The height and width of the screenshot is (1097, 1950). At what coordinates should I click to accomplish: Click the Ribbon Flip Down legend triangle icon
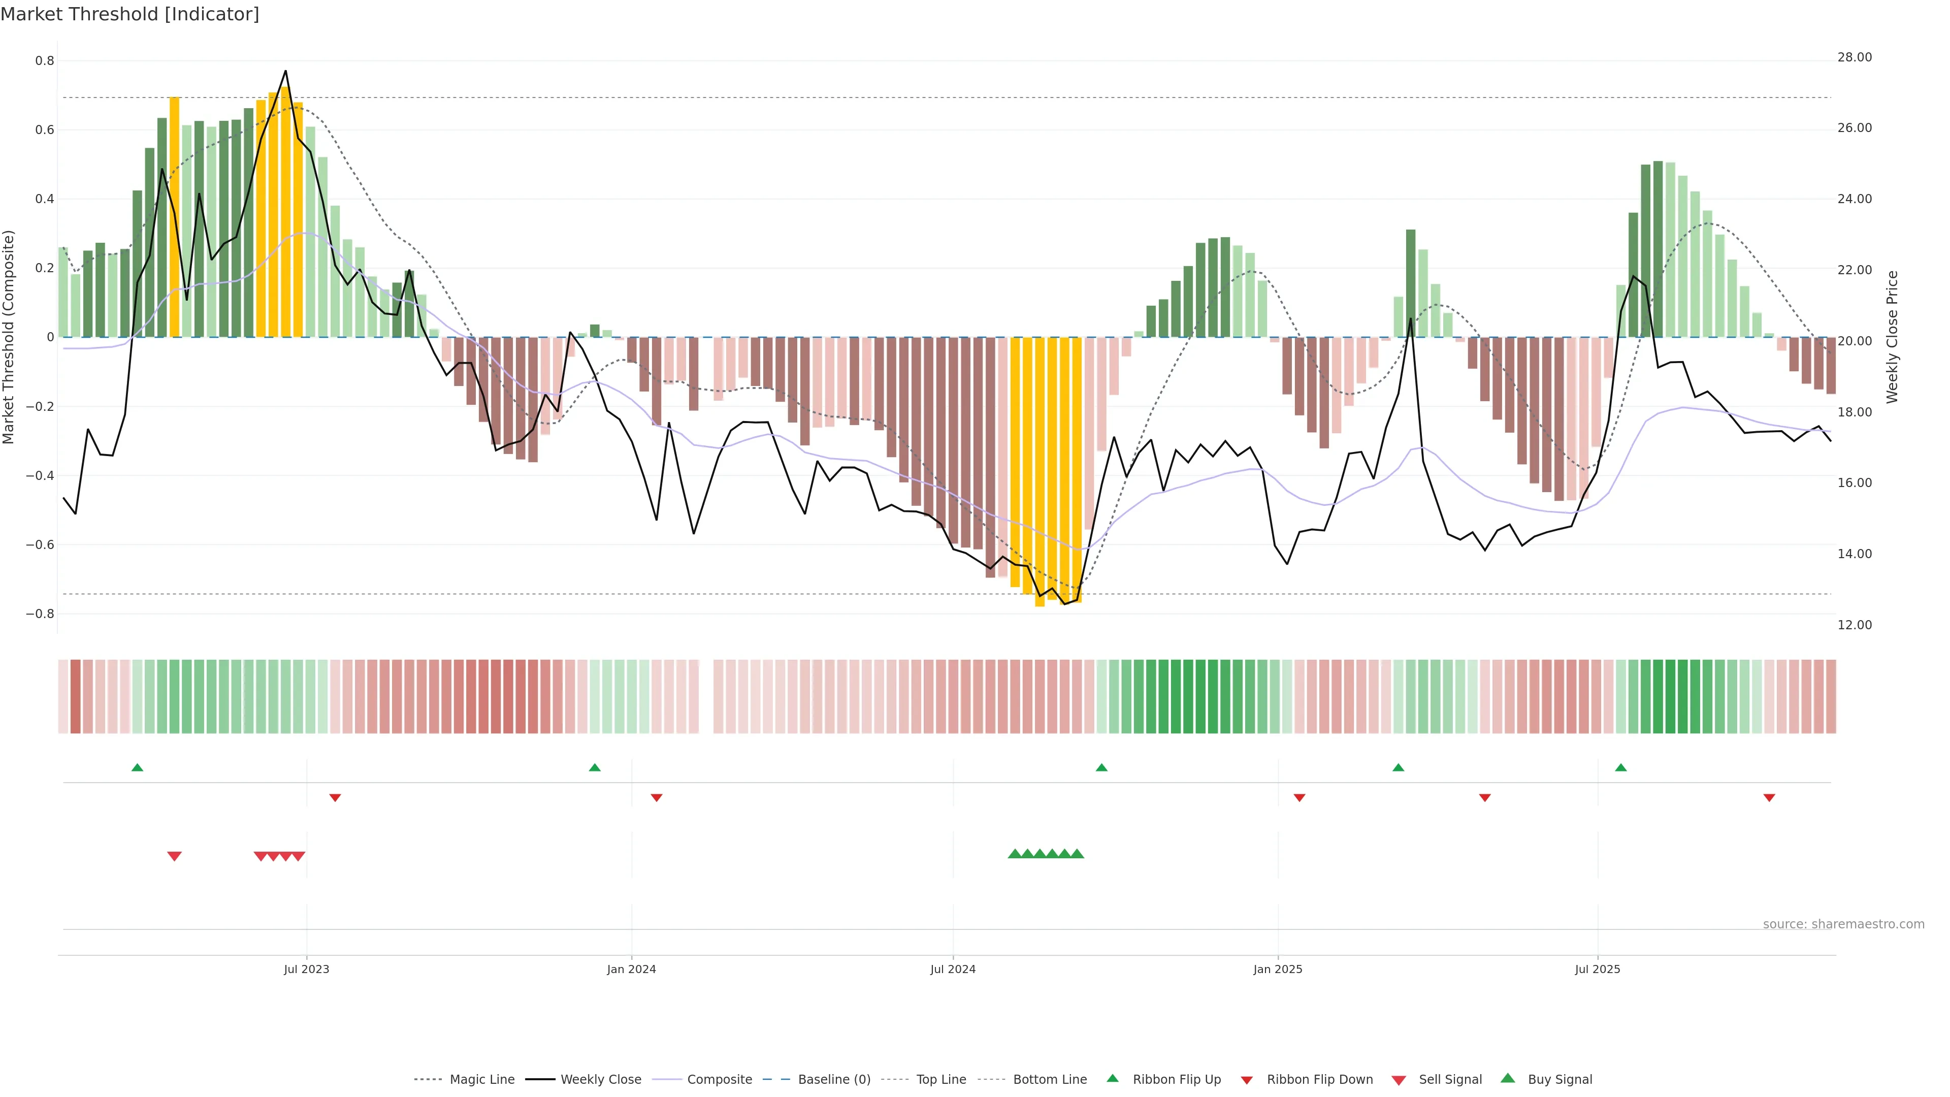1247,1080
